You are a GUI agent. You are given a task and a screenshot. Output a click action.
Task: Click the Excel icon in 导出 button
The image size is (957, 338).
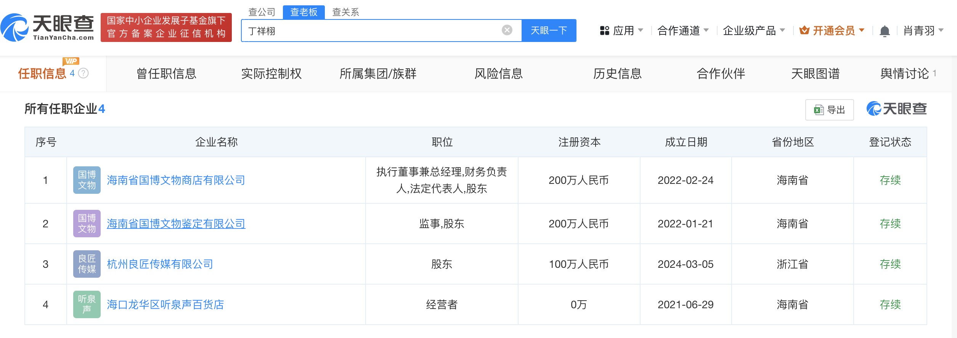coord(819,110)
